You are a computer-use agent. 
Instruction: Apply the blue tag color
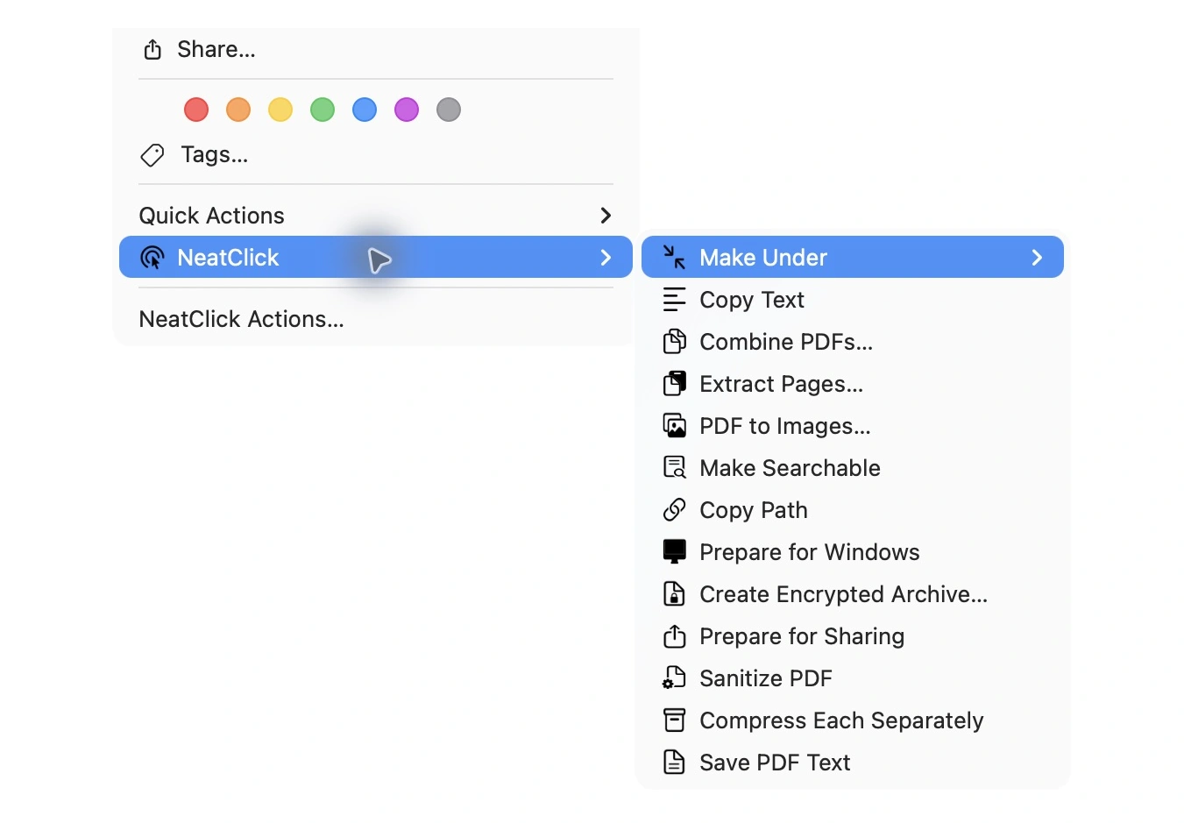pyautogui.click(x=365, y=110)
